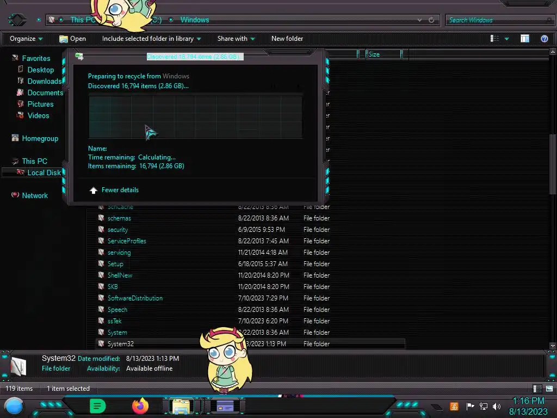Click the Size column header
This screenshot has height=418, width=557.
click(383, 54)
